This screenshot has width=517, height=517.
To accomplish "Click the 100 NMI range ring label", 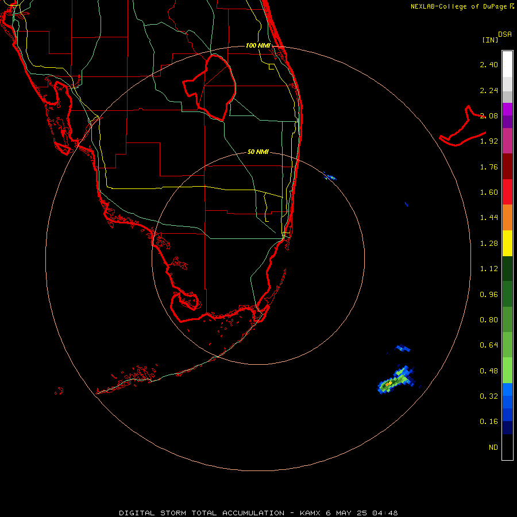I will pyautogui.click(x=258, y=45).
